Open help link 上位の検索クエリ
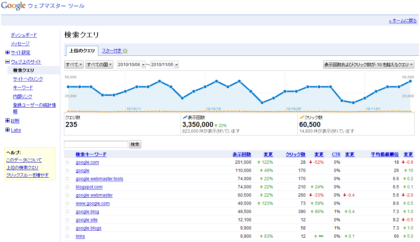This screenshot has height=242, width=420. point(22,168)
